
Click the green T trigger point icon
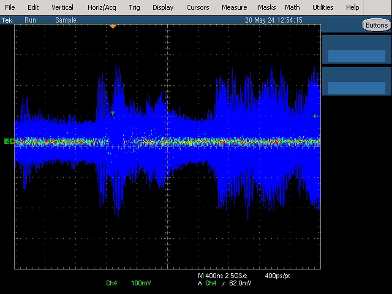(113, 113)
